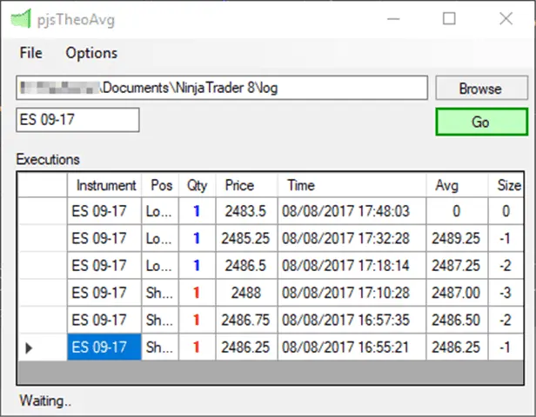
Task: Click the Avg column header
Action: pos(458,185)
